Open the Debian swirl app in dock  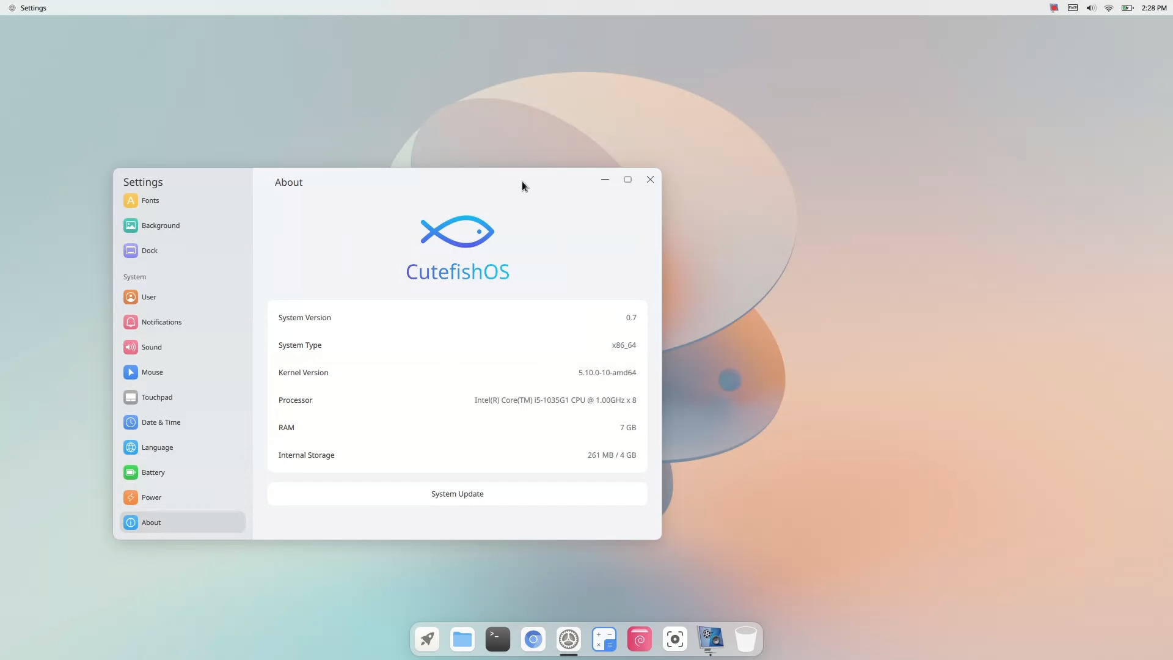pos(640,639)
